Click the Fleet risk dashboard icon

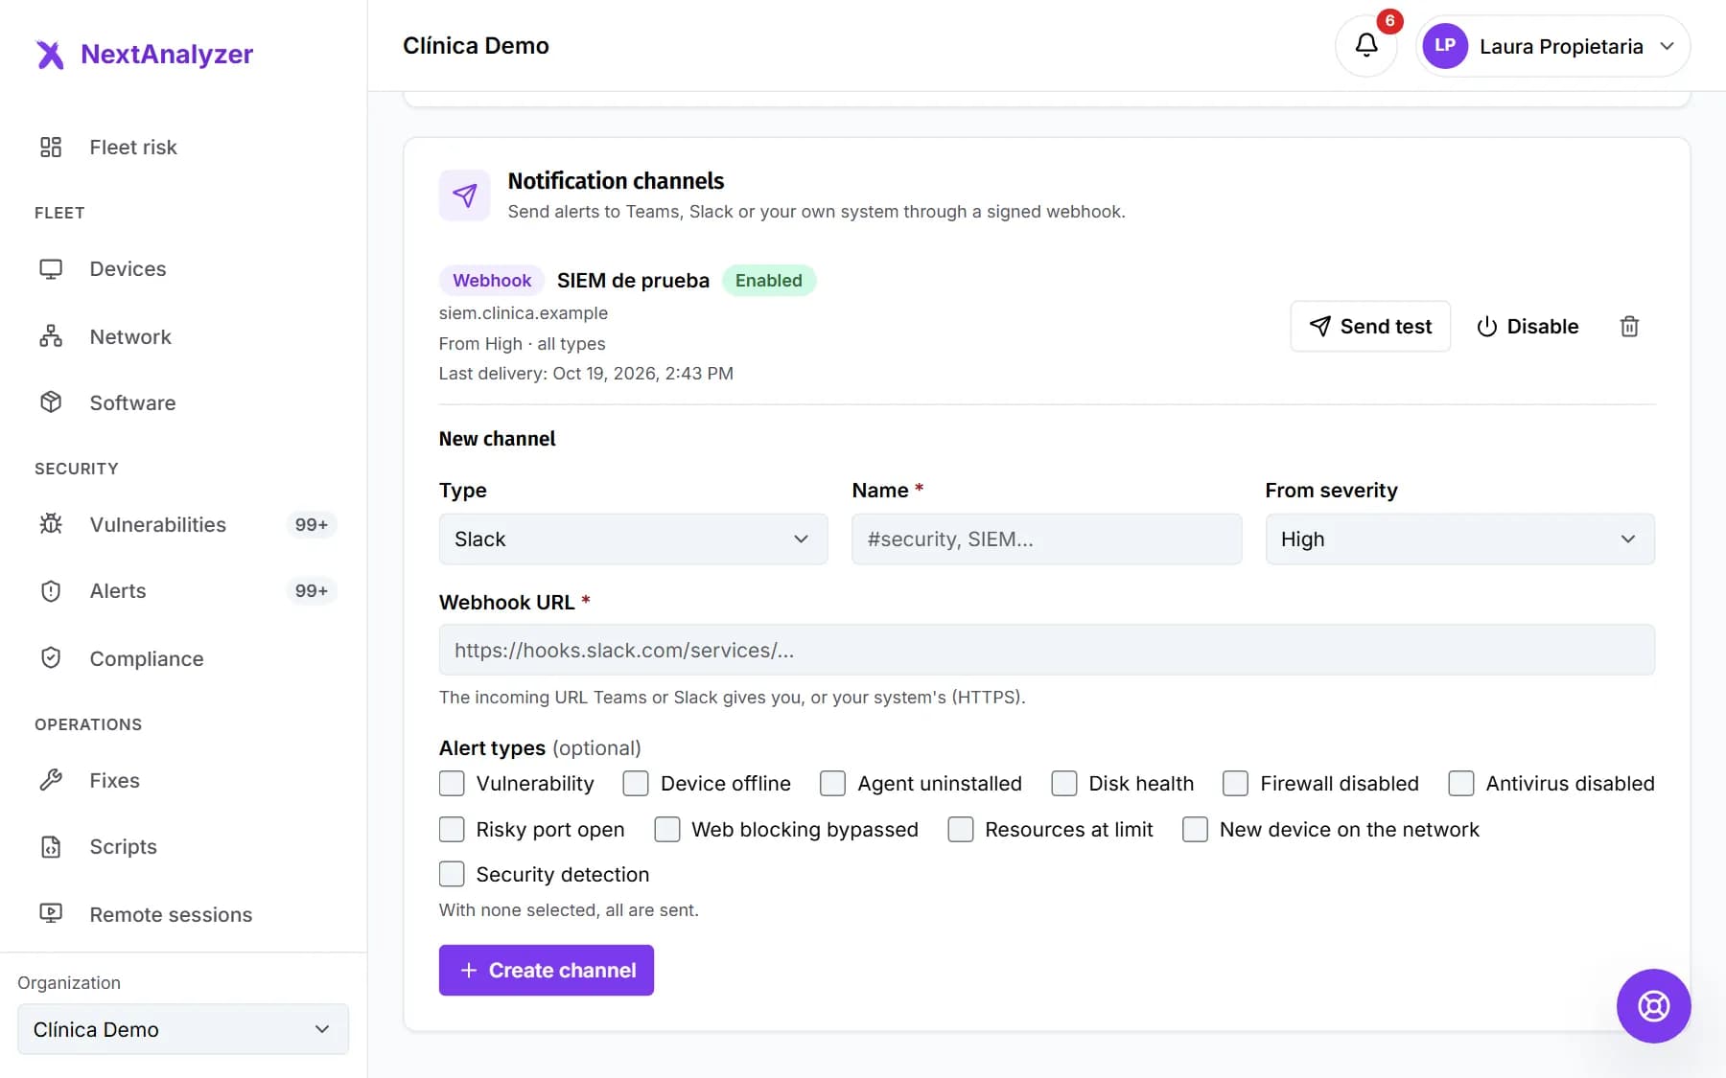(51, 147)
